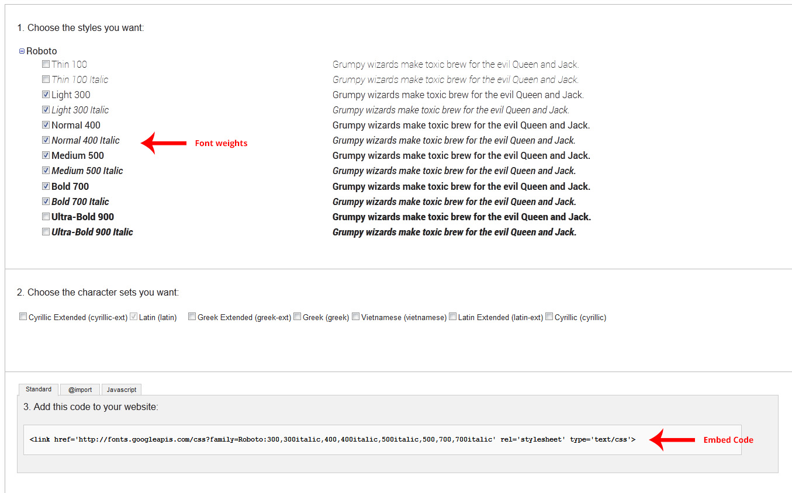The image size is (792, 493).
Task: Enable Latin Extended character set
Action: pos(452,317)
